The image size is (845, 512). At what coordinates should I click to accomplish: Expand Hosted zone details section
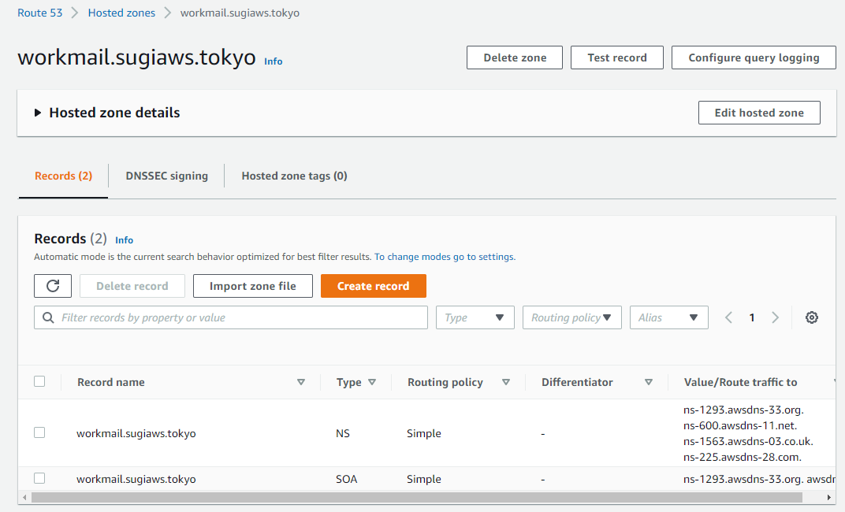tap(38, 113)
